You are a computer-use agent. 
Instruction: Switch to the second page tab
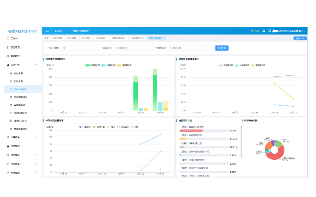pyautogui.click(x=57, y=38)
